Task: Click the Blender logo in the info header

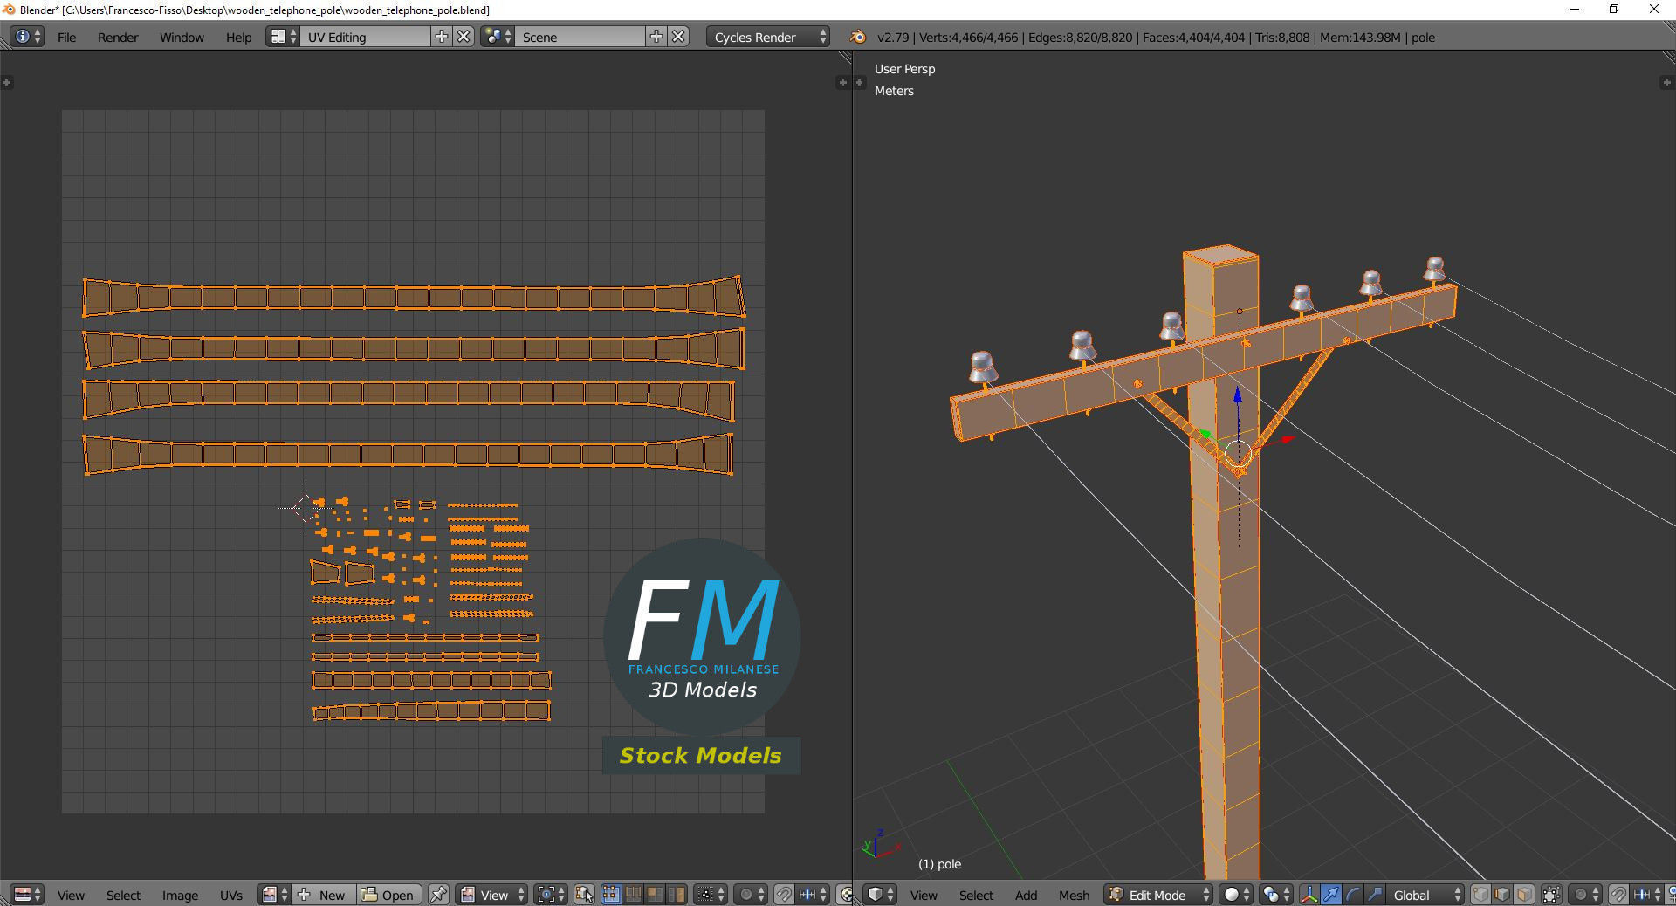Action: 858,37
